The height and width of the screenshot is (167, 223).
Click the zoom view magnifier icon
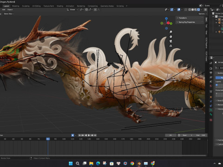(171, 32)
